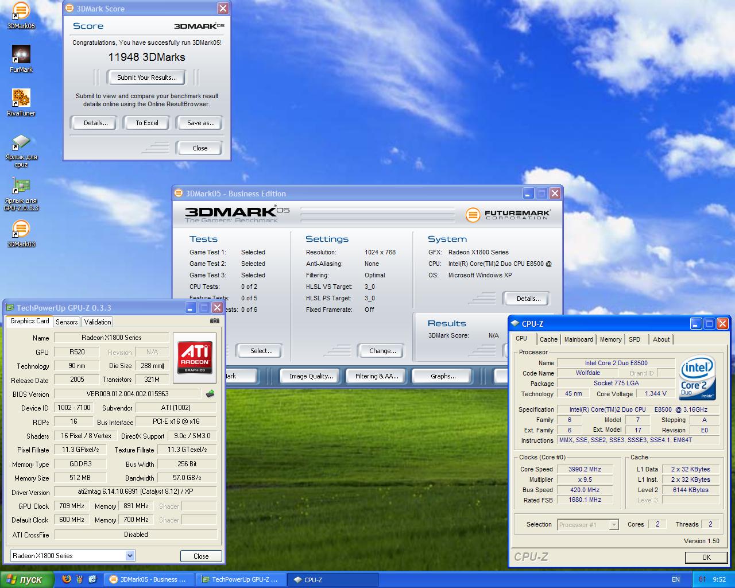Open Image Quality tool in 3DMark05
Image resolution: width=735 pixels, height=588 pixels.
coord(311,376)
